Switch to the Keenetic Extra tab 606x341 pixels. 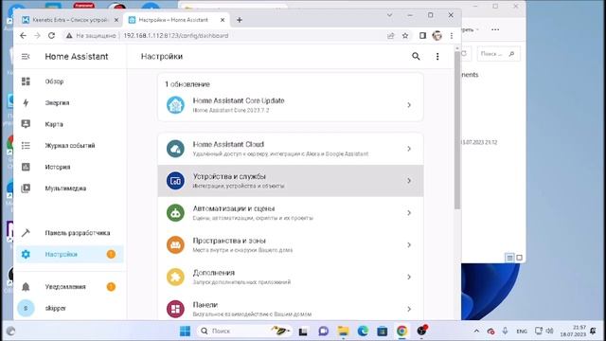pyautogui.click(x=70, y=20)
